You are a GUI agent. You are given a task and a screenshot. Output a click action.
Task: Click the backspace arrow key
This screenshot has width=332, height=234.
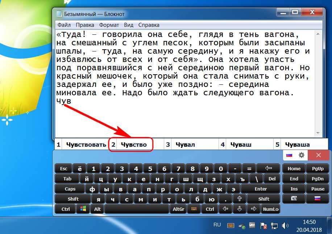pos(268,168)
